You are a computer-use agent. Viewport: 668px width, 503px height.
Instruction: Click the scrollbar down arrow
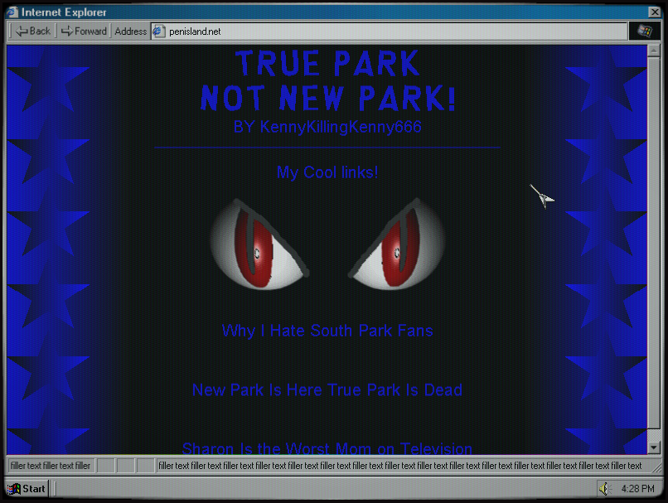pyautogui.click(x=654, y=447)
